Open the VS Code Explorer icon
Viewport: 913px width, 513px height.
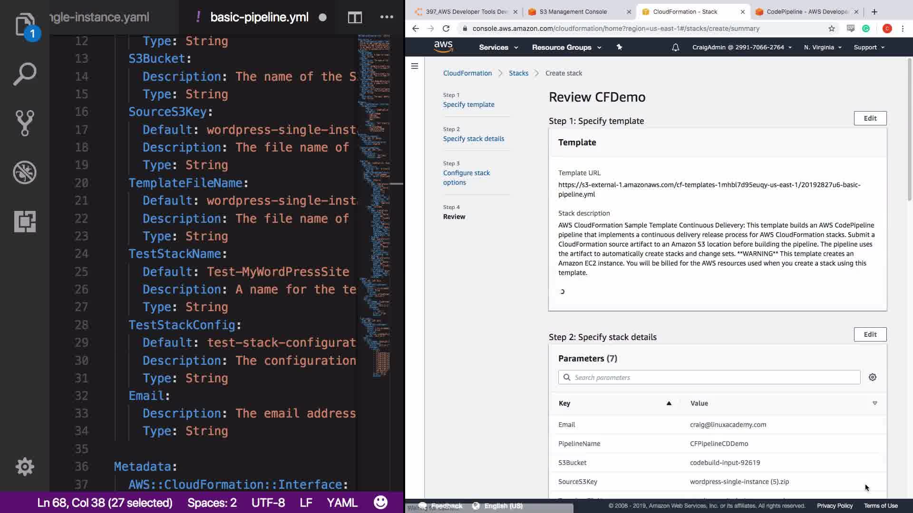coord(25,24)
